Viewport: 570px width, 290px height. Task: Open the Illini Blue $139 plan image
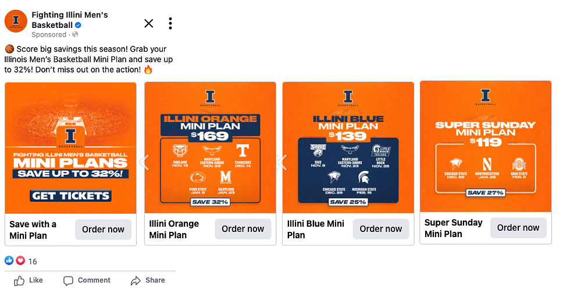point(348,147)
